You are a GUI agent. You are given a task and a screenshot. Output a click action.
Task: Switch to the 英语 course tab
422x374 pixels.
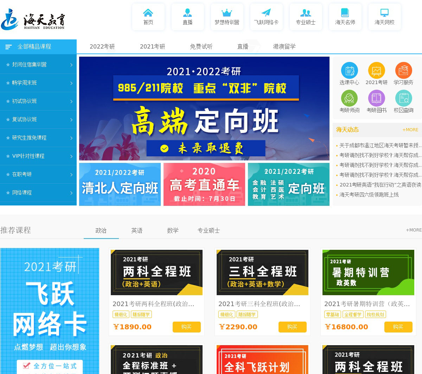(x=137, y=230)
